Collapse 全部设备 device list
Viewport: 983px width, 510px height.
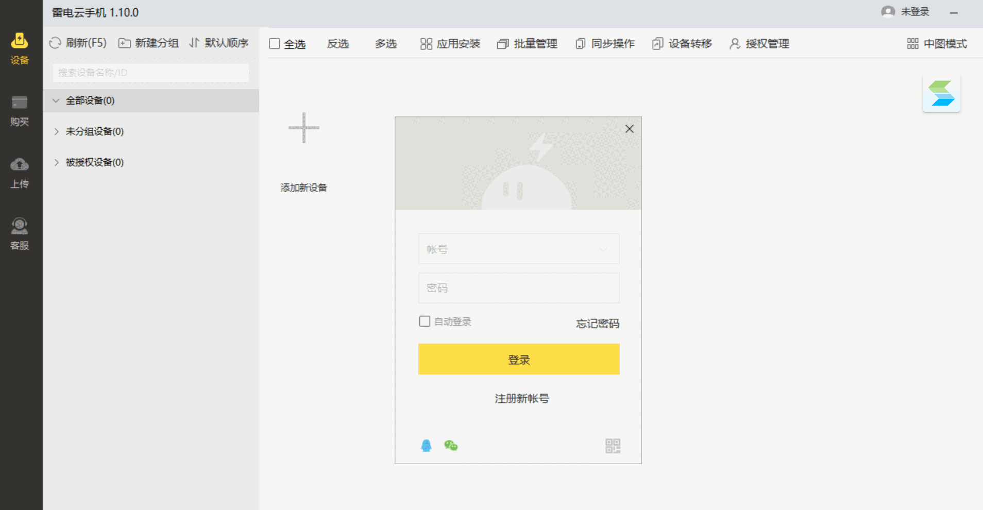tap(56, 100)
